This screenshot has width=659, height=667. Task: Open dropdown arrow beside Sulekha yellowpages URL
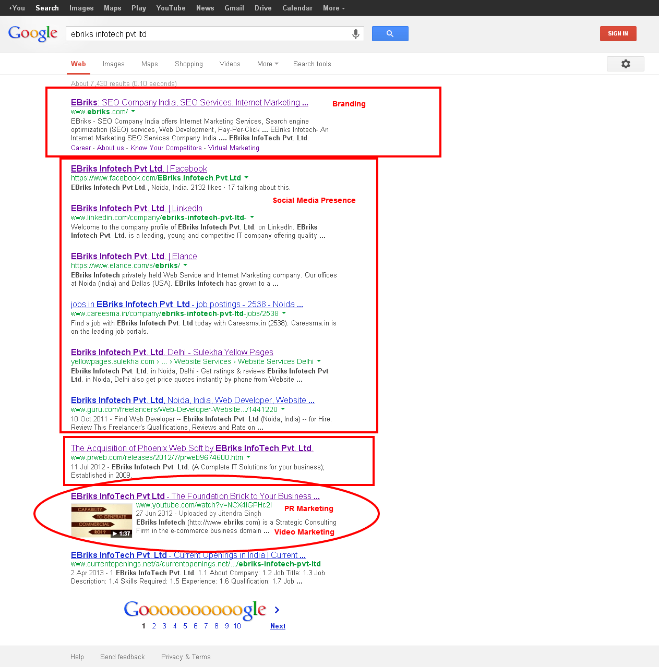pyautogui.click(x=319, y=361)
